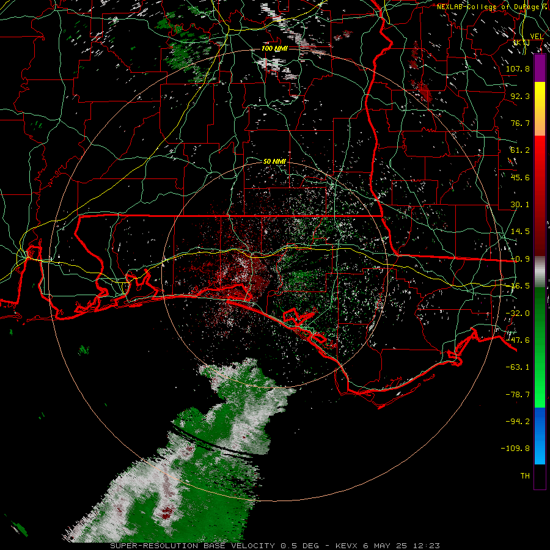Select the 107.8 value on the velocity scale
Image resolution: width=550 pixels, height=550 pixels.
518,68
